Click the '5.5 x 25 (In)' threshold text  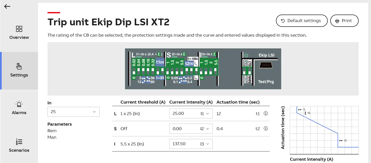coord(132,144)
